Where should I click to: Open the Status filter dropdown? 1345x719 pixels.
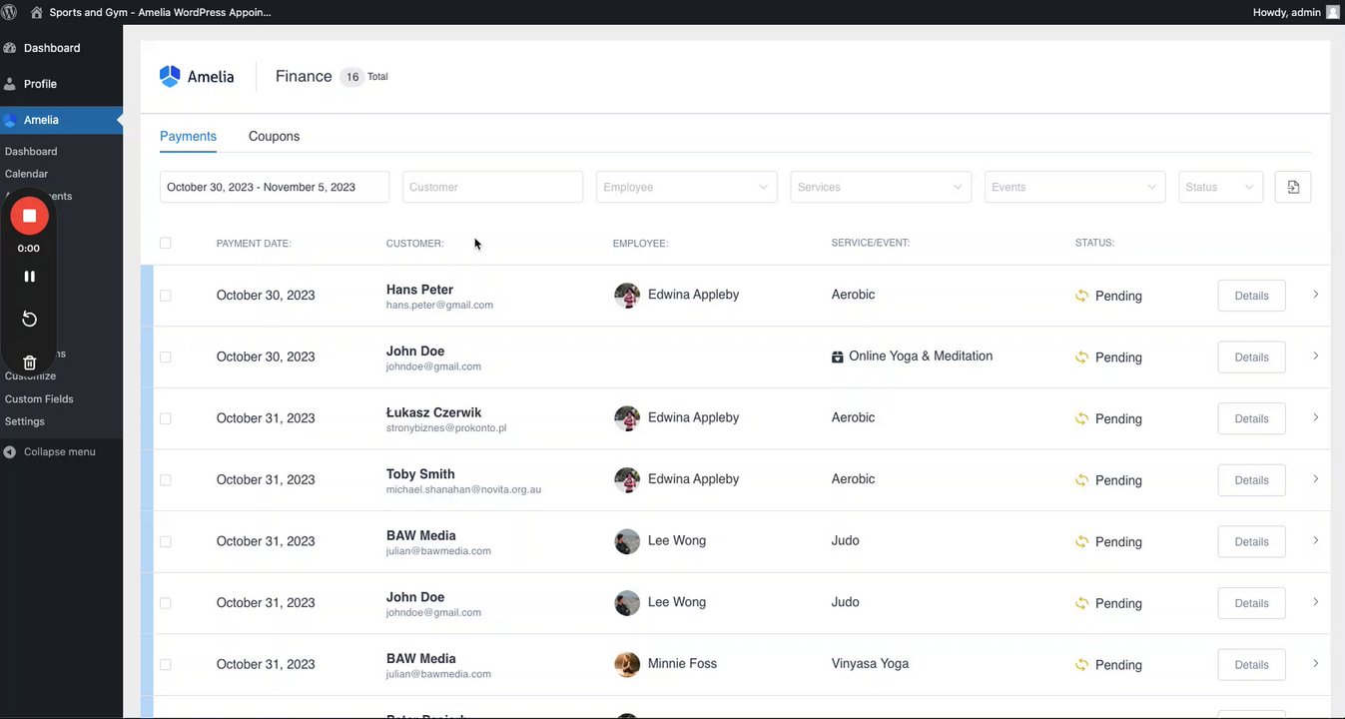1220,187
